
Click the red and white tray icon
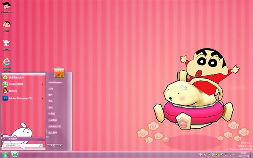(x=205, y=155)
